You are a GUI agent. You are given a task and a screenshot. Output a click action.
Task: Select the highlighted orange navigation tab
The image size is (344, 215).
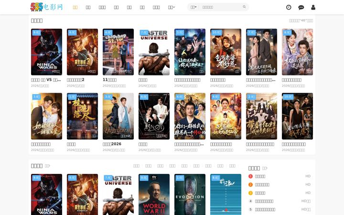(x=75, y=8)
